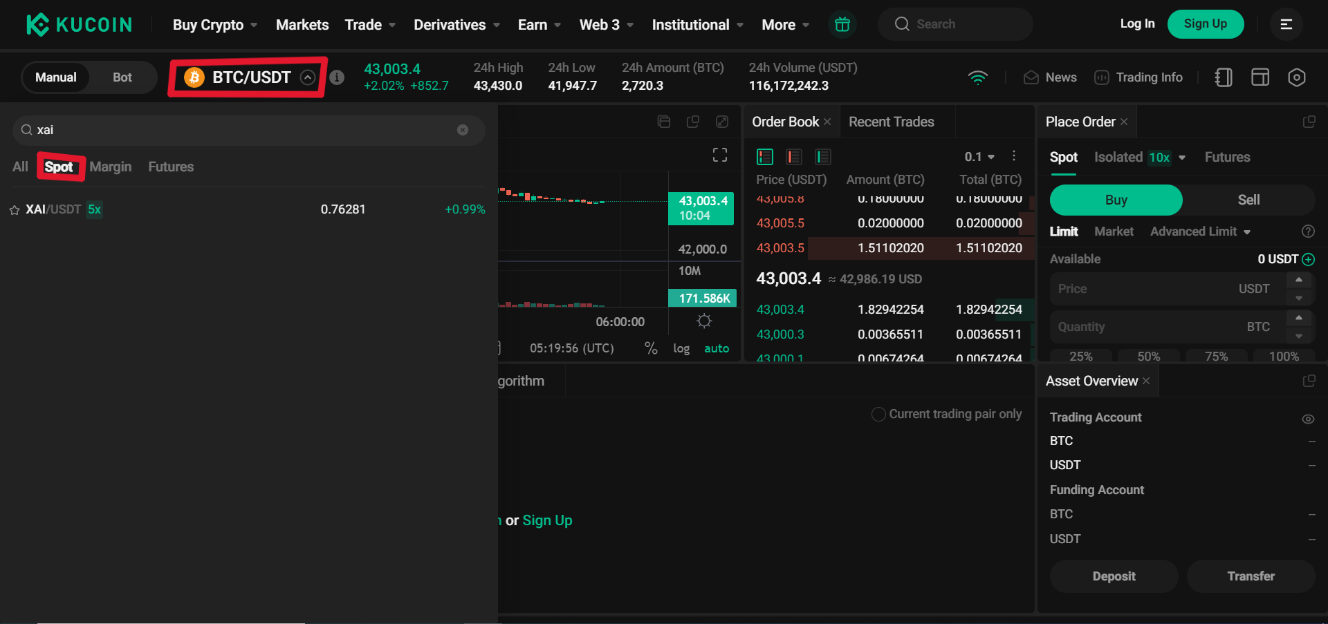Click the KuCoin logo

tap(79, 24)
